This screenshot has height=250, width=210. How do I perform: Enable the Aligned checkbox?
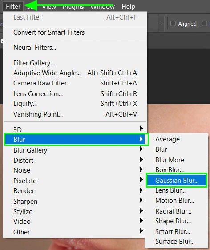click(x=173, y=24)
